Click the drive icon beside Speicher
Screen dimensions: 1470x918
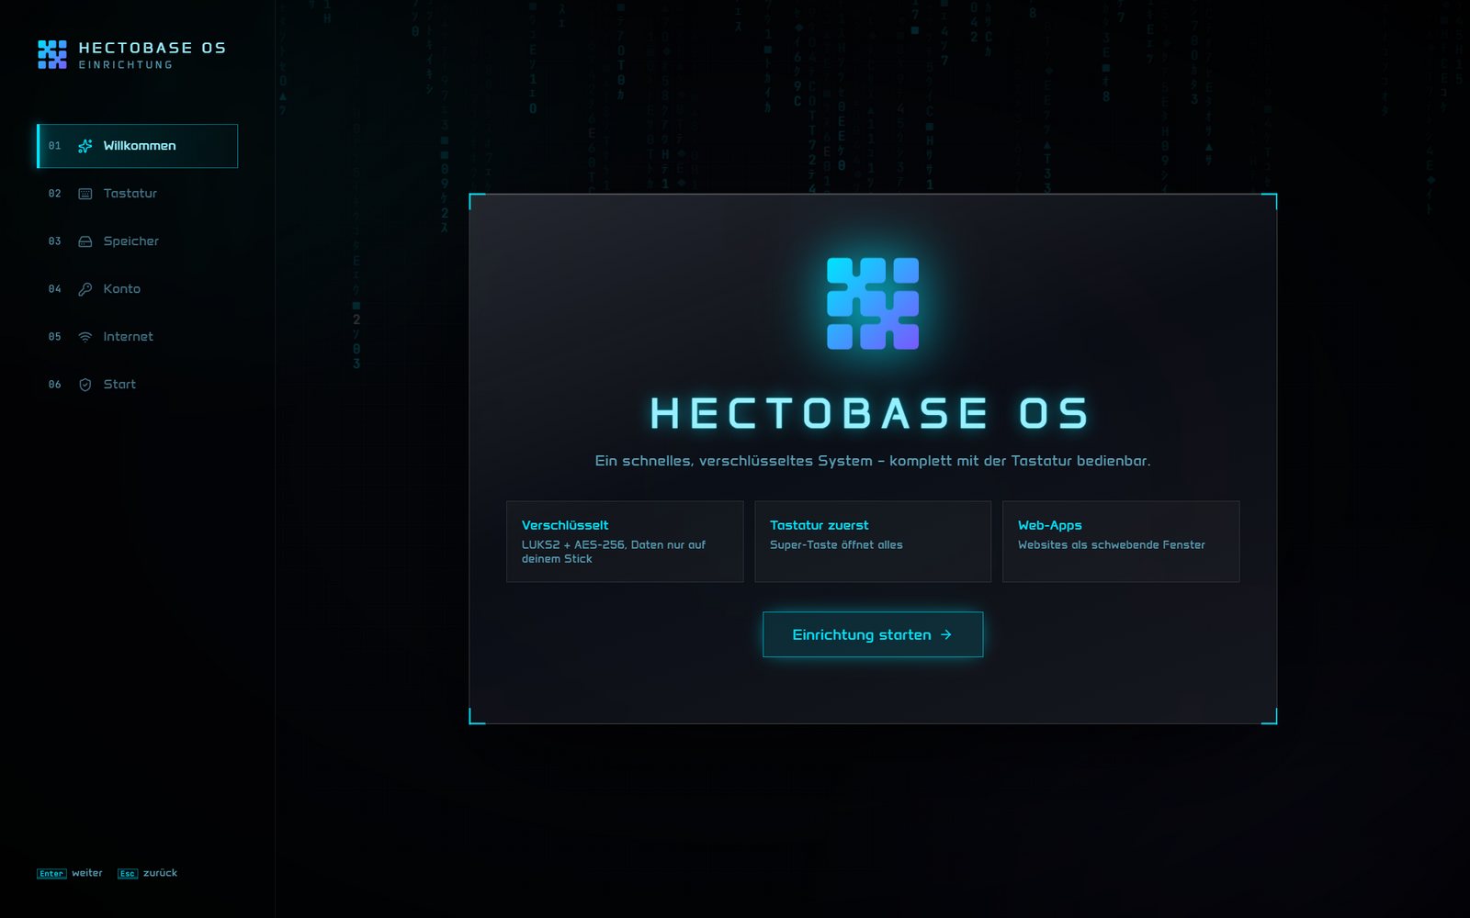click(85, 241)
